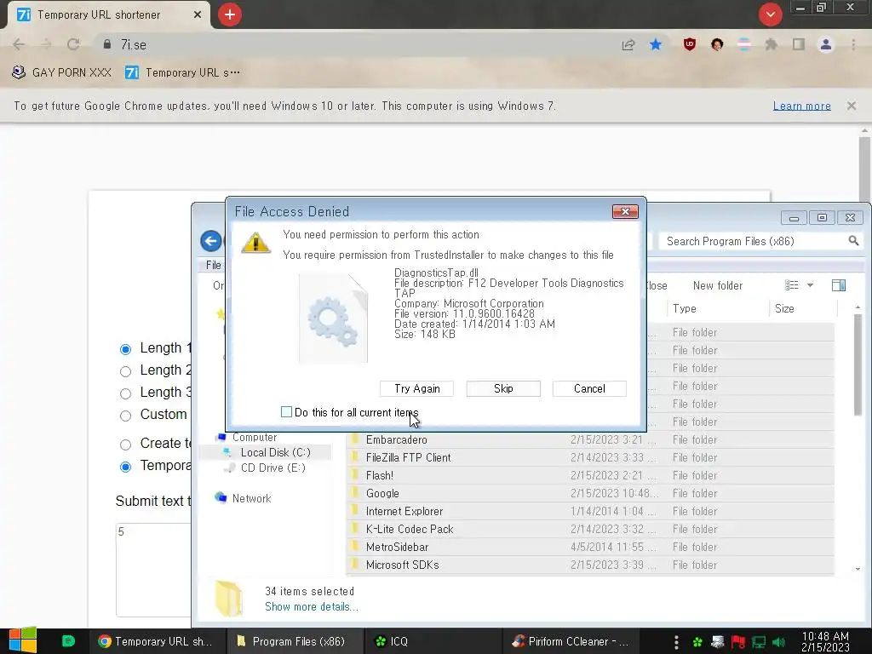This screenshot has width=872, height=654.
Task: Open the File menu in Explorer
Action: click(213, 266)
